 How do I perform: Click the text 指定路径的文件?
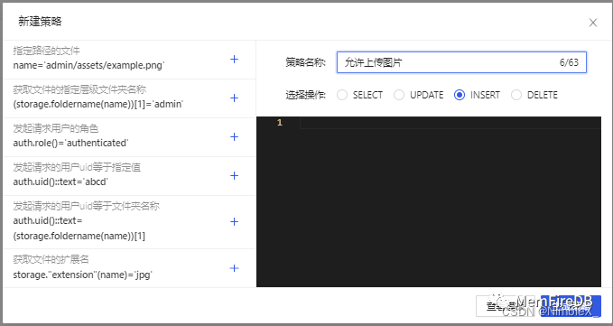[x=46, y=51]
